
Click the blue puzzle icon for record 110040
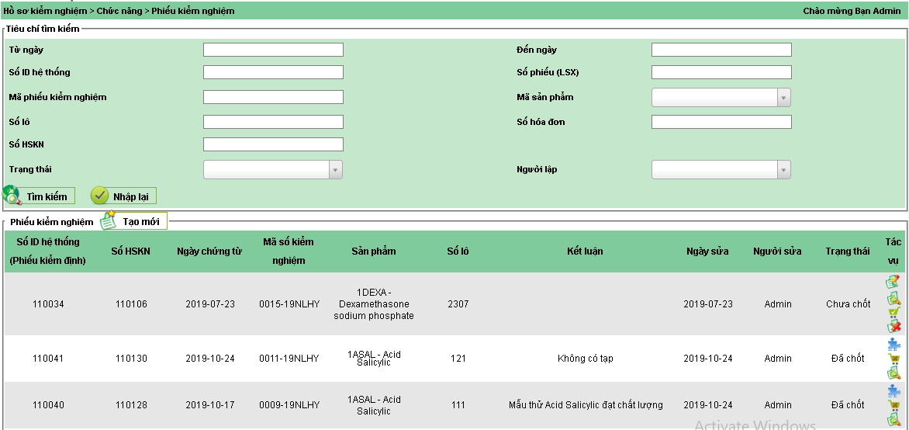click(x=893, y=390)
